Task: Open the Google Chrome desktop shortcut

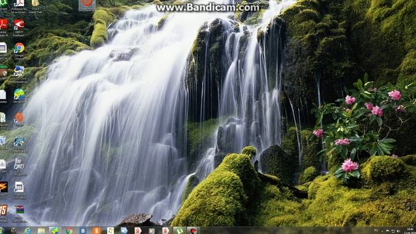Action: coord(19,51)
